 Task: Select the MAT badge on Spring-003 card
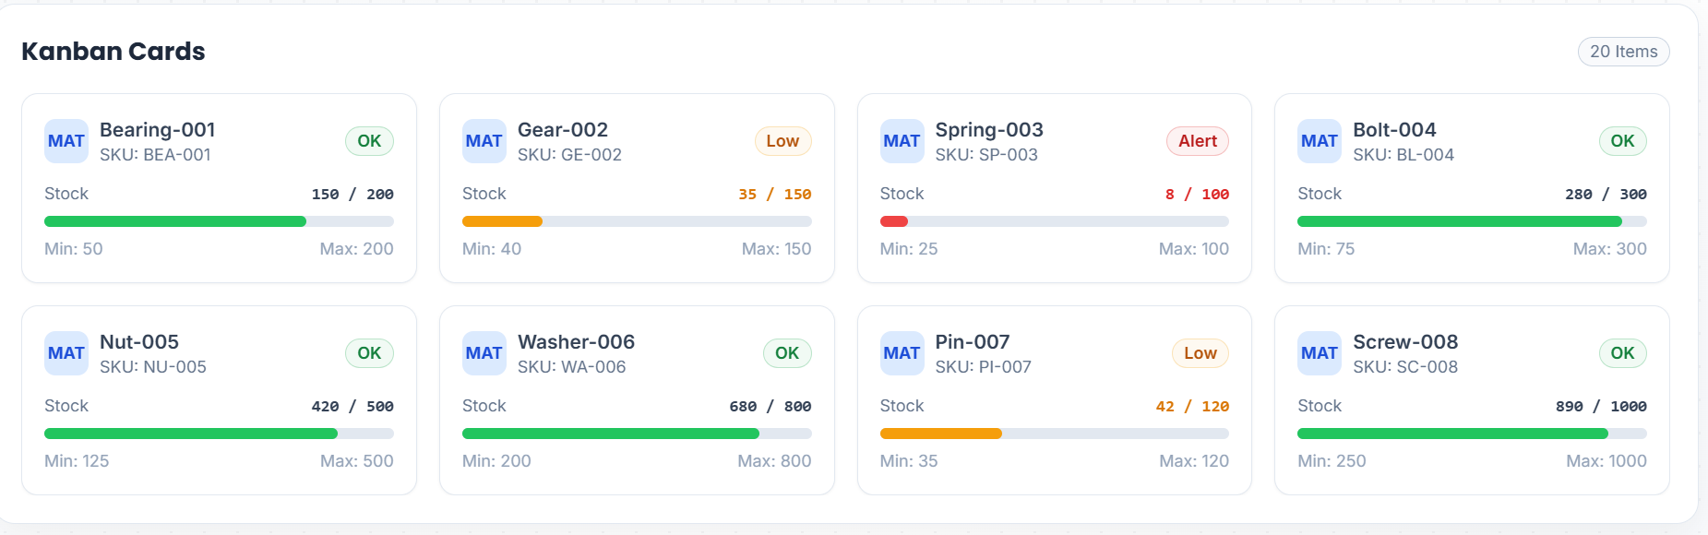point(902,141)
